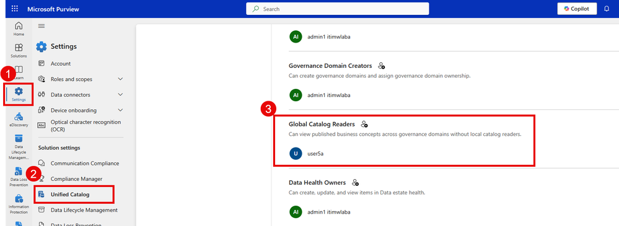Image resolution: width=619 pixels, height=226 pixels.
Task: Expand the Roles and scopes chevron
Action: pyautogui.click(x=120, y=79)
